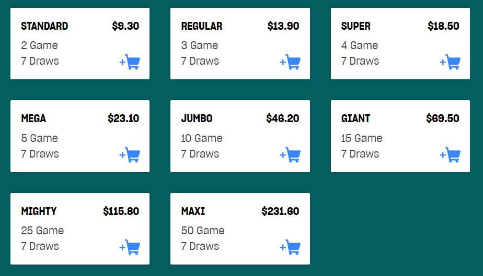Select the 15 Game text line

click(362, 138)
